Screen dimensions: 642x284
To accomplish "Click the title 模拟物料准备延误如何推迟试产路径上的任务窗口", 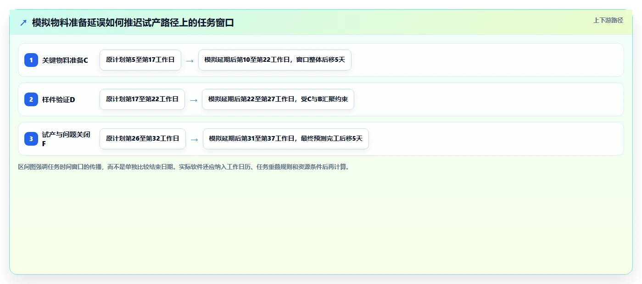I will (133, 22).
